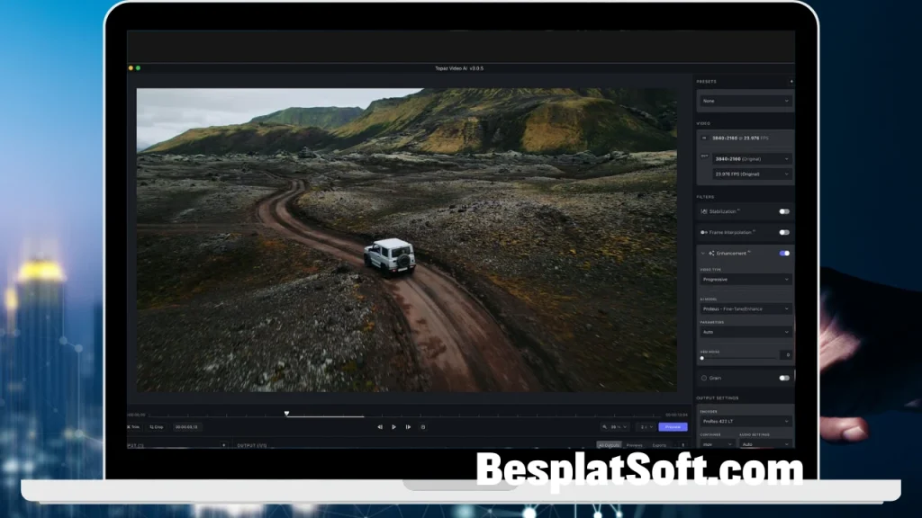Screen dimensions: 922x518
Task: Click the timeline playhead marker
Action: pyautogui.click(x=285, y=412)
